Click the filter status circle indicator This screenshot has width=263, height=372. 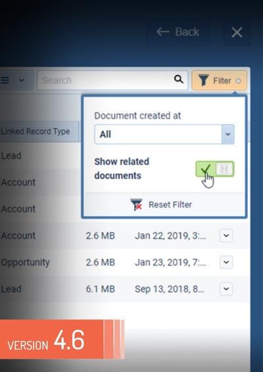238,81
